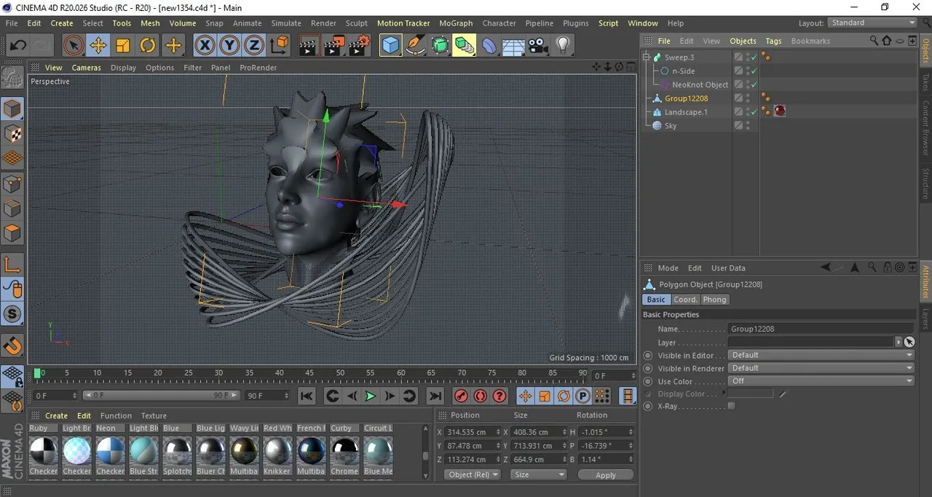Image resolution: width=932 pixels, height=497 pixels.
Task: Select the Scale tool in top toolbar
Action: pos(122,46)
